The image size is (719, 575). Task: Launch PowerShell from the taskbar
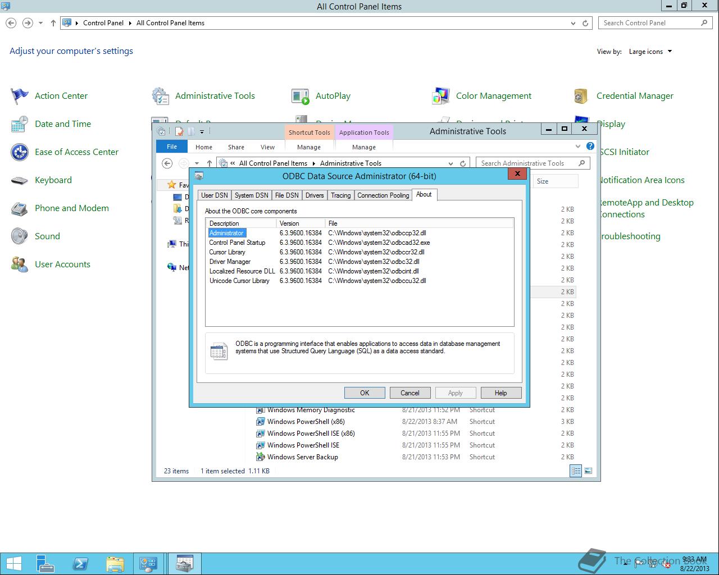point(80,564)
